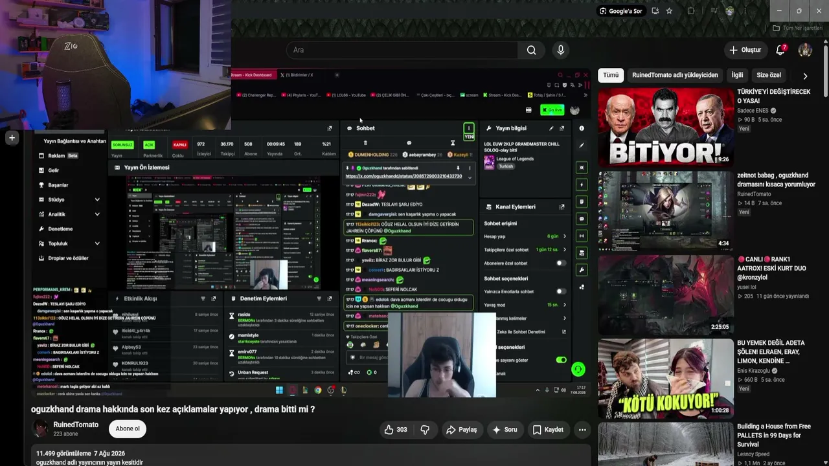Open the zeitnot babag video thumbnail (4:34)
This screenshot has width=829, height=466.
666,210
